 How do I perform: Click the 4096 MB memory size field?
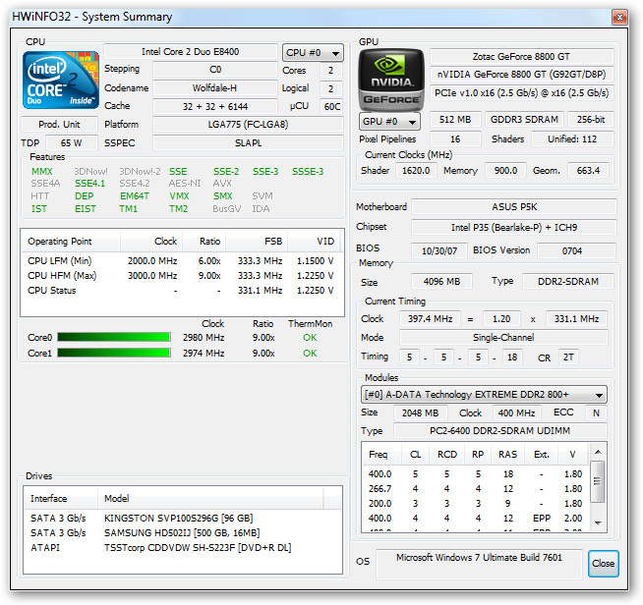pos(442,282)
